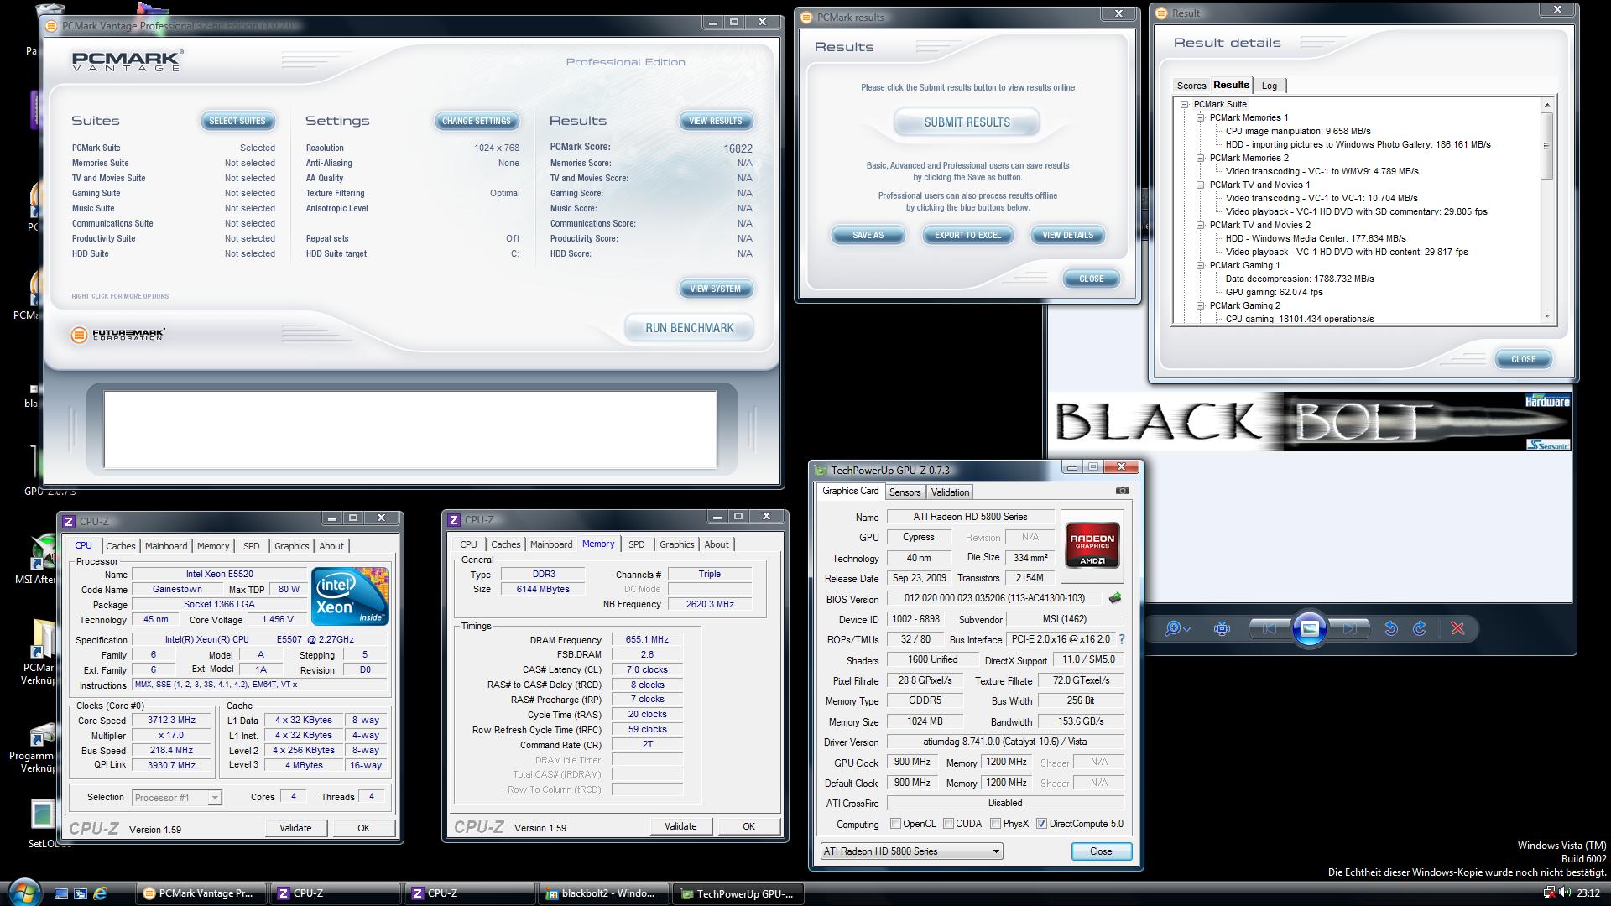This screenshot has height=906, width=1611.
Task: Open Mainboard tab in the CPU-Z CPU window
Action: 166,546
